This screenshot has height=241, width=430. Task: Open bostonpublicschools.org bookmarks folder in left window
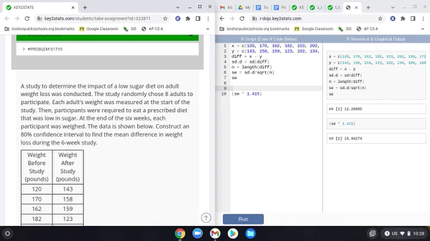pyautogui.click(x=39, y=29)
